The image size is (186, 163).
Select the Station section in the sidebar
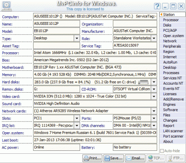pos(173,14)
